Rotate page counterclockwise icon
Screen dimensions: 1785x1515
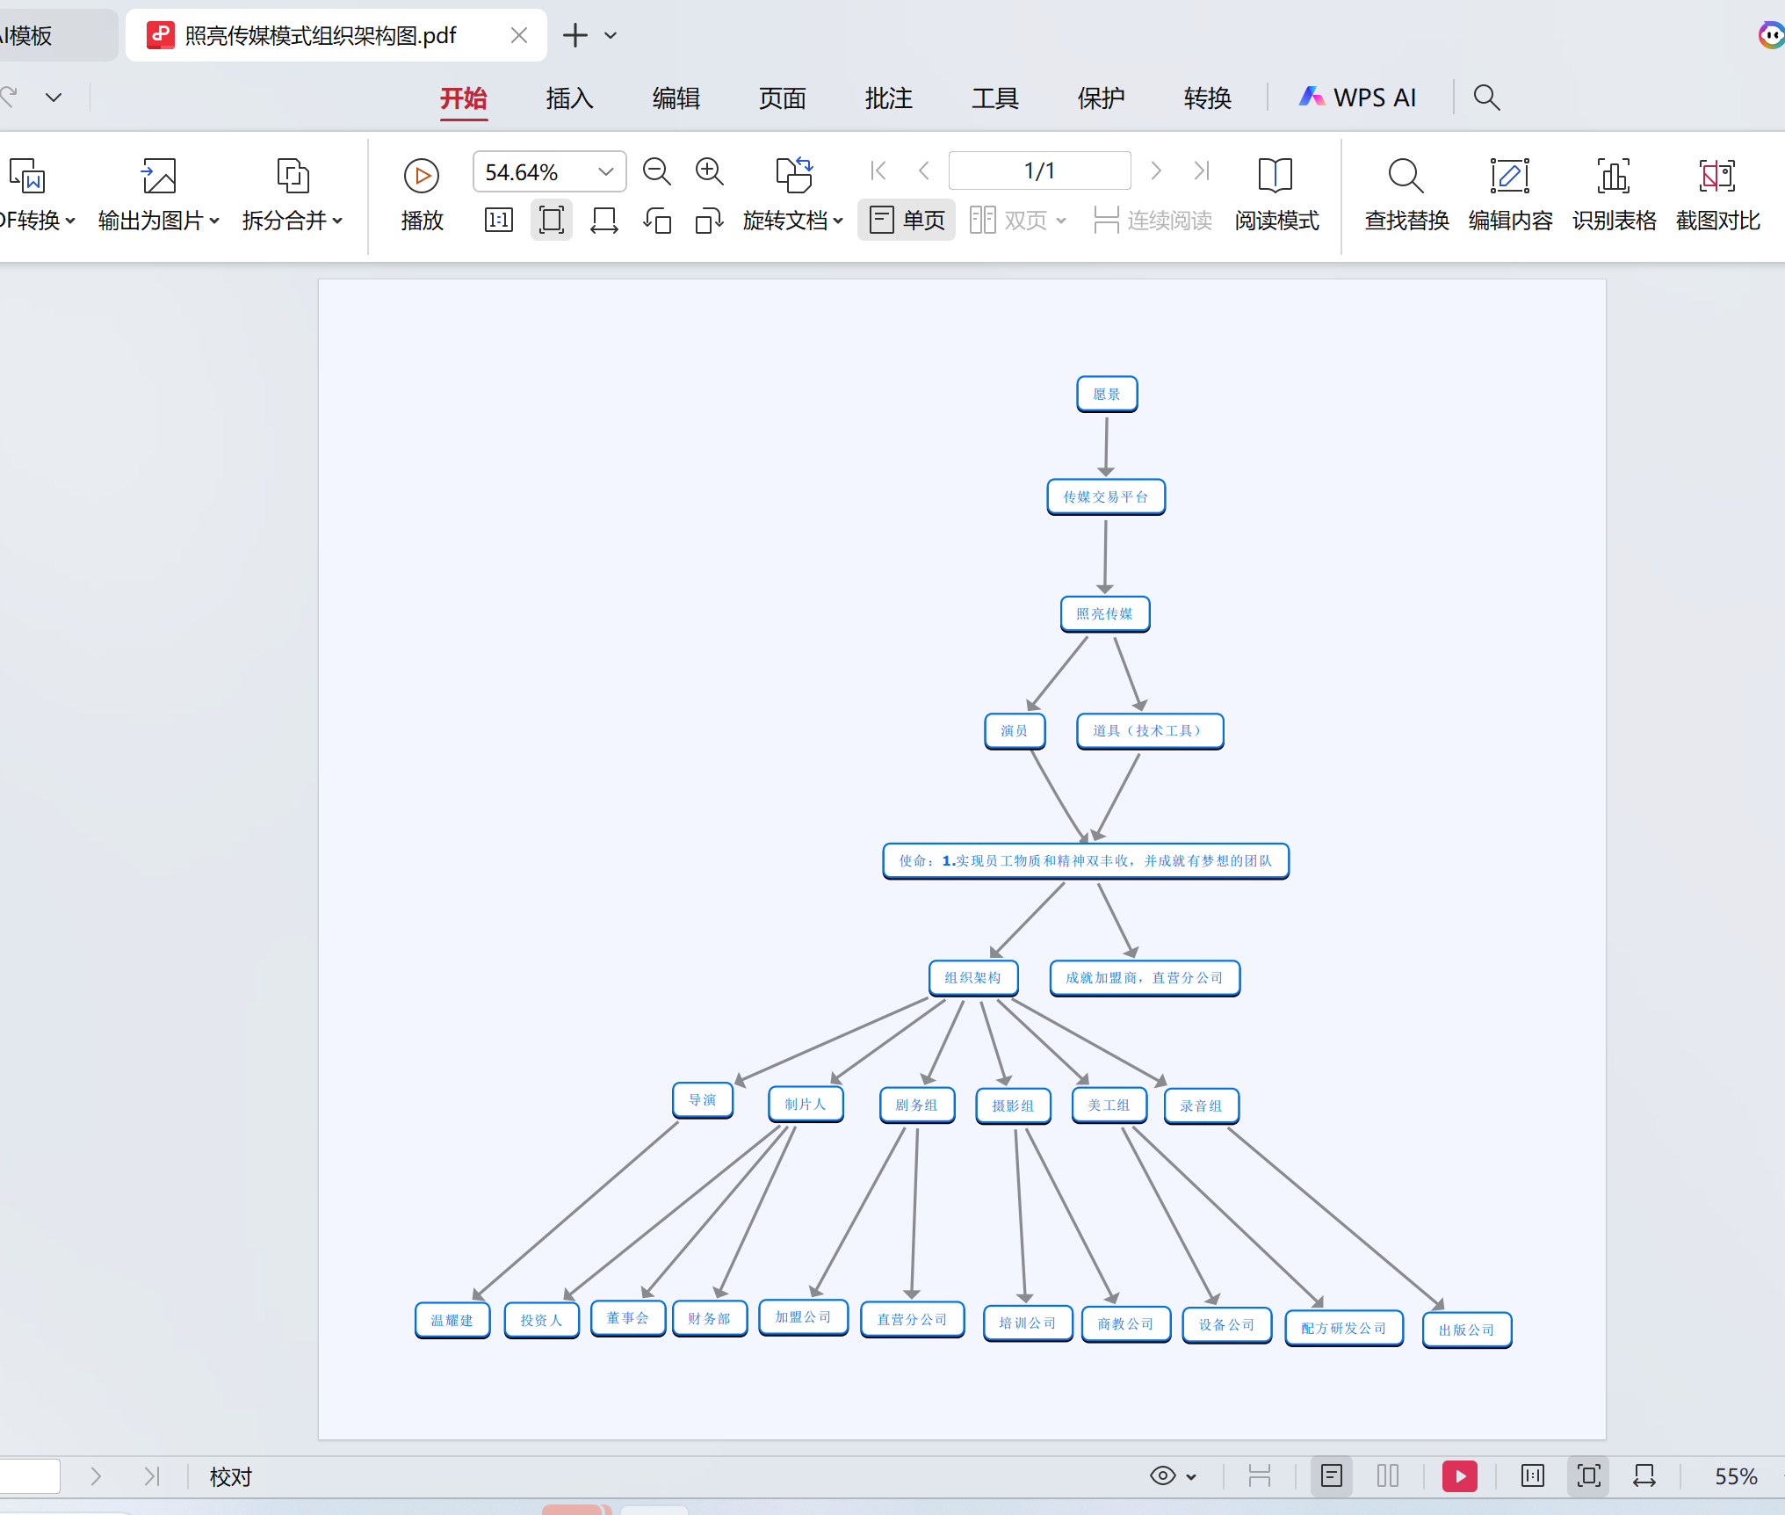pos(657,220)
